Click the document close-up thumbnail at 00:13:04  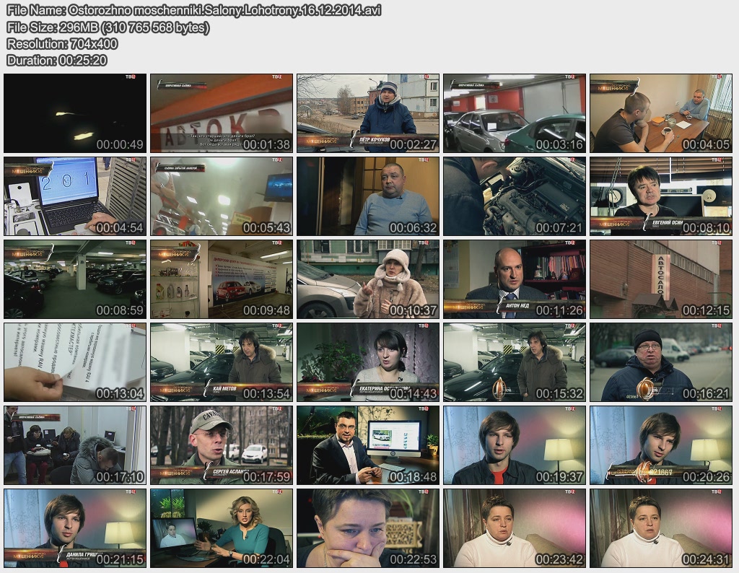[75, 362]
